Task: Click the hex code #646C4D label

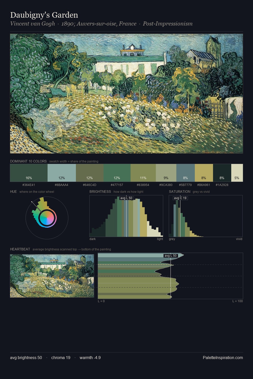Action: pos(90,185)
